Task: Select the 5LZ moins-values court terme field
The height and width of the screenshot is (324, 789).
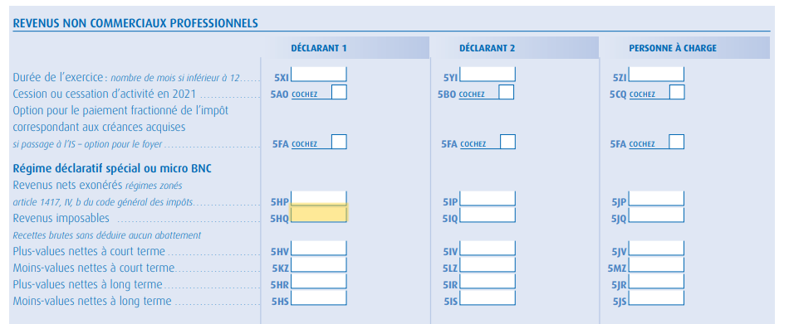Action: (x=488, y=264)
